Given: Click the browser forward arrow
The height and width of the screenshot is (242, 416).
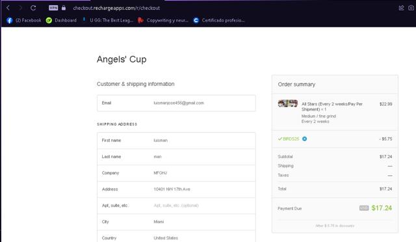Looking at the screenshot, I should click(x=20, y=8).
